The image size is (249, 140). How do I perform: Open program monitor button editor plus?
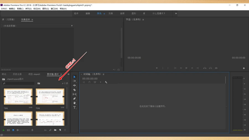tap(244, 68)
